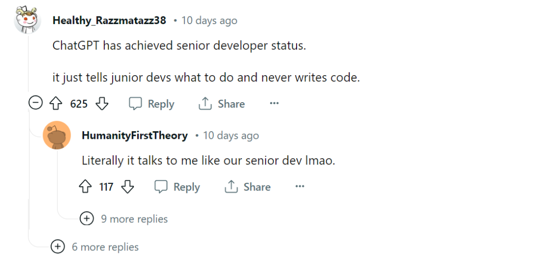Share the HumanityFirstTheory reply

[x=247, y=187]
